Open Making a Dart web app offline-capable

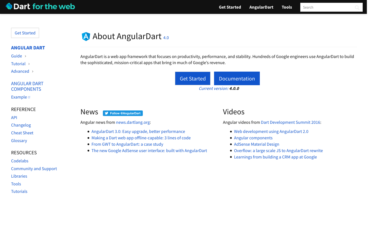coord(141,138)
